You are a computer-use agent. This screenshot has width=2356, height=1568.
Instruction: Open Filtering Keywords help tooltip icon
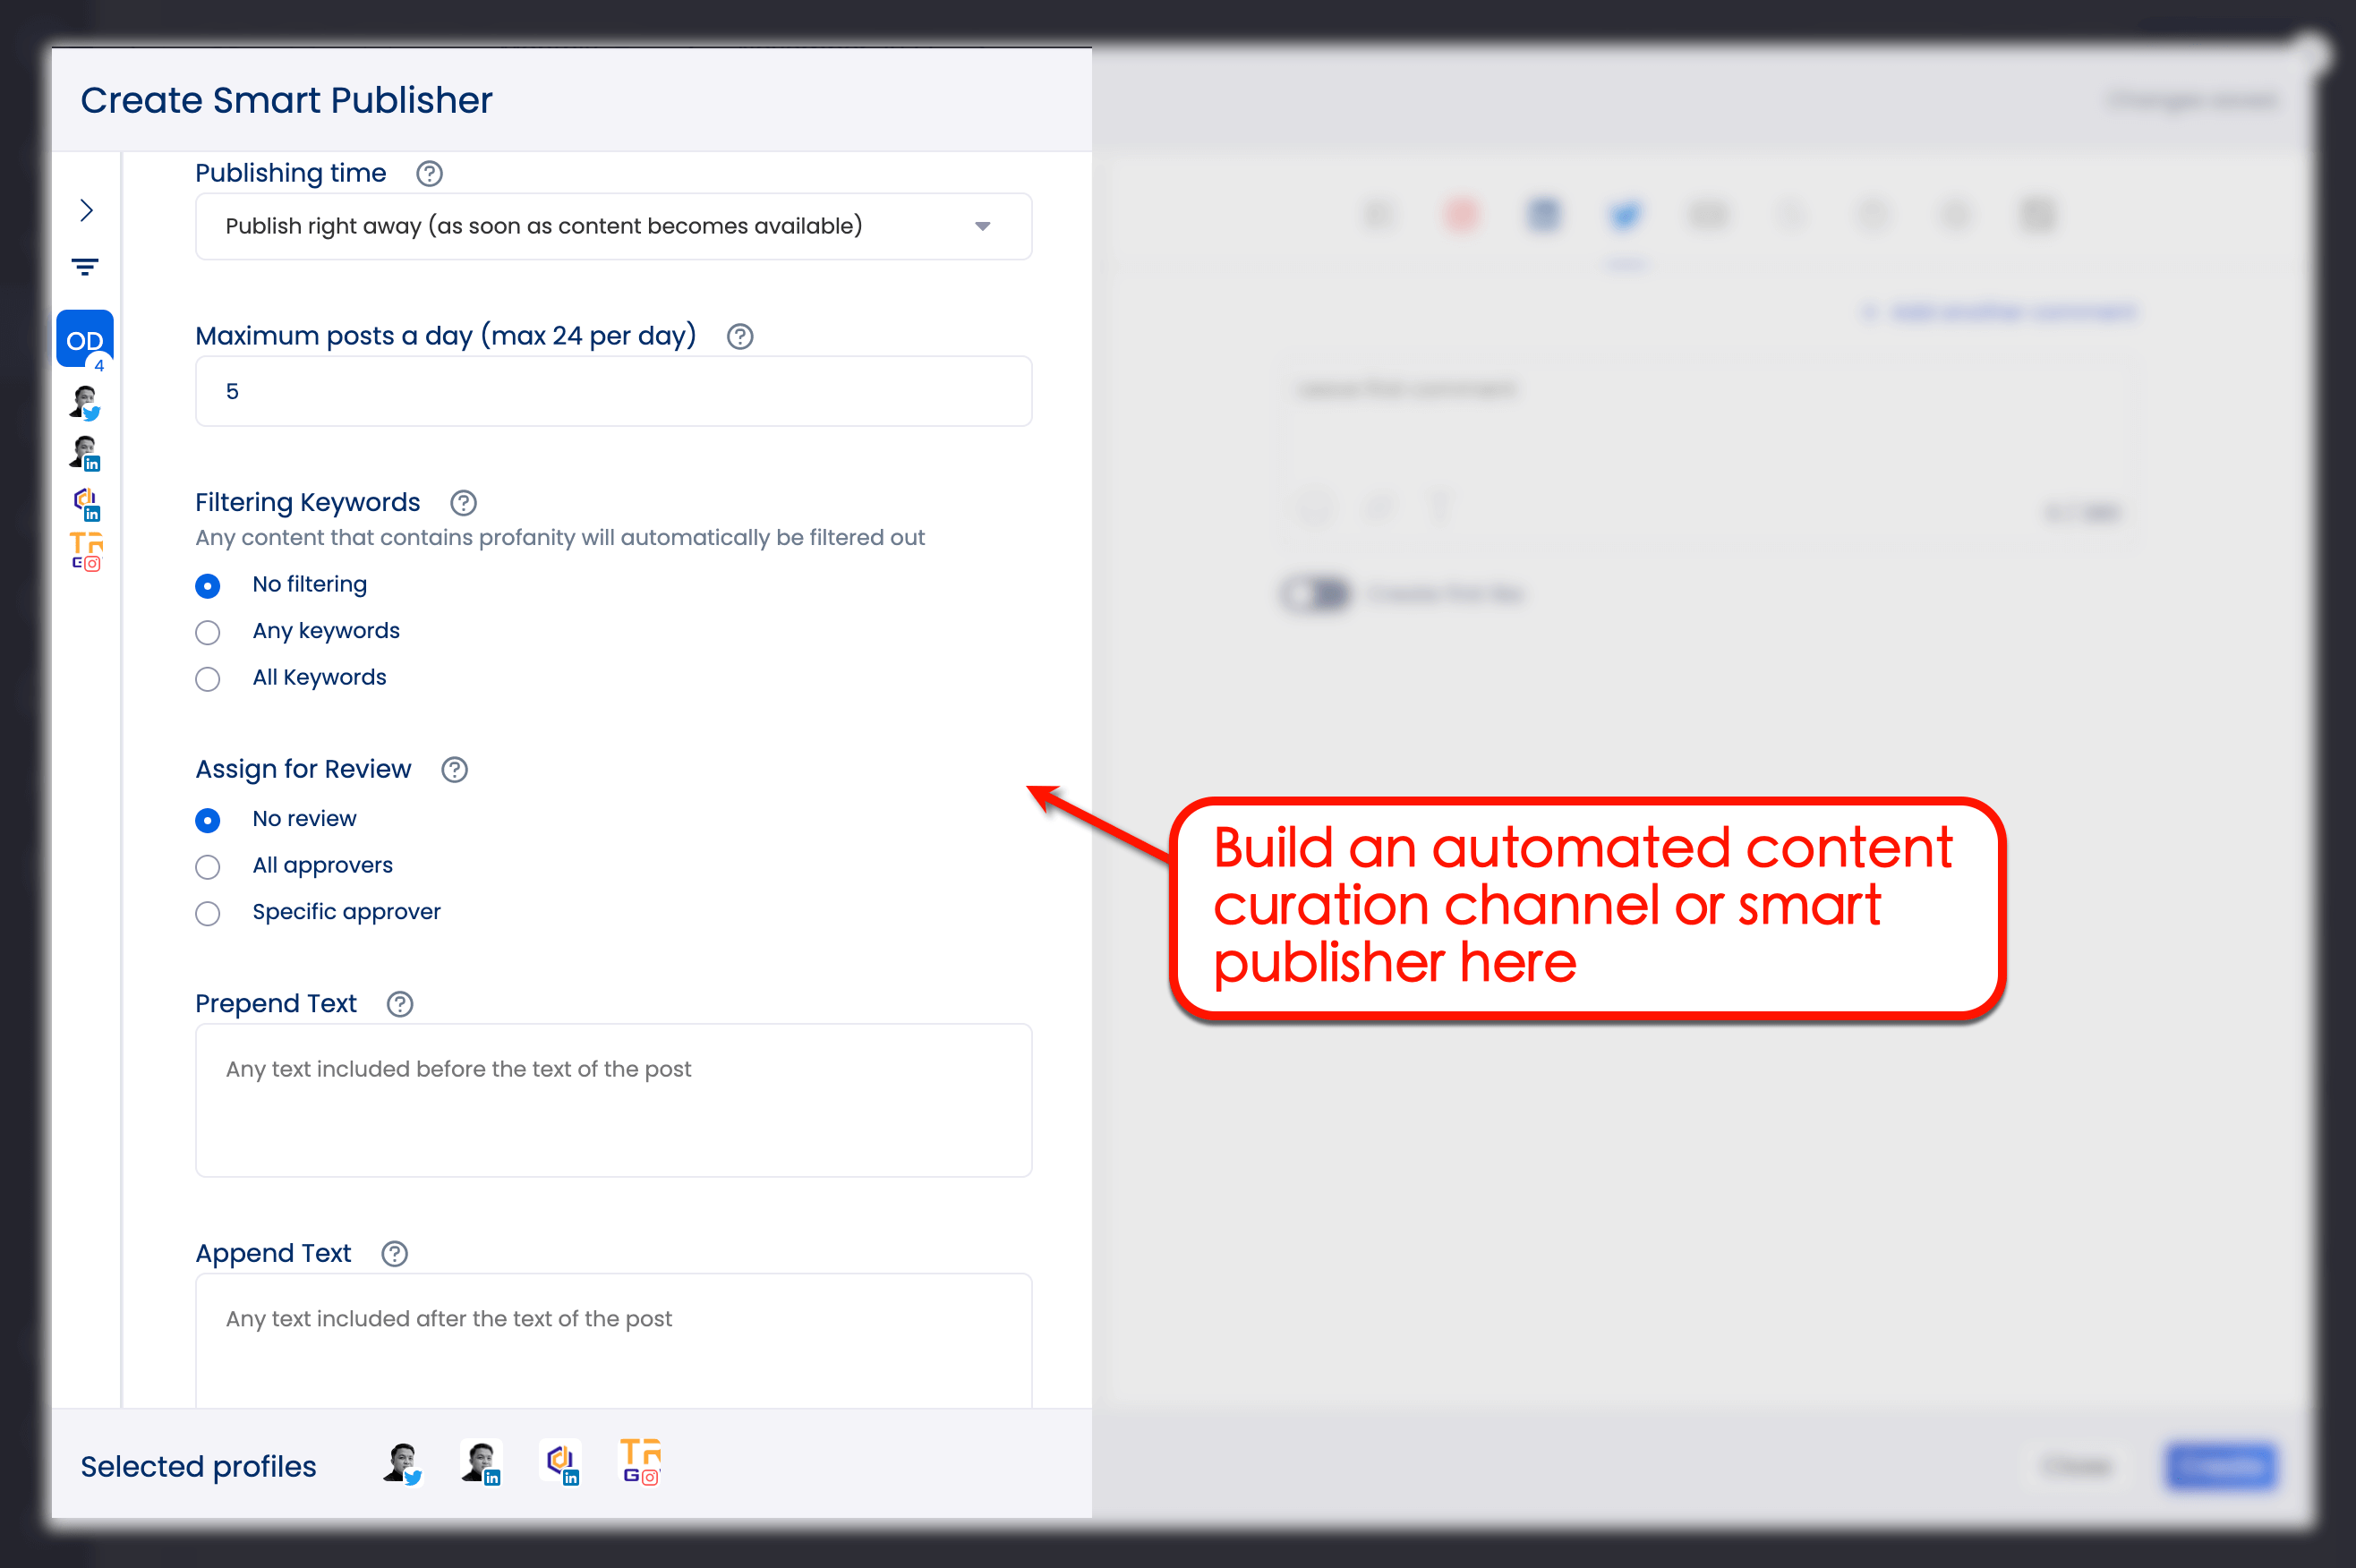point(463,503)
